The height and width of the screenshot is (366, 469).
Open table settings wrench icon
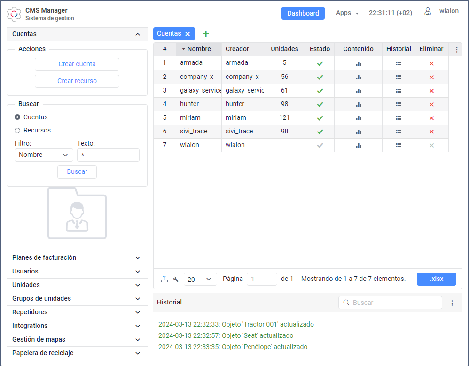click(176, 279)
